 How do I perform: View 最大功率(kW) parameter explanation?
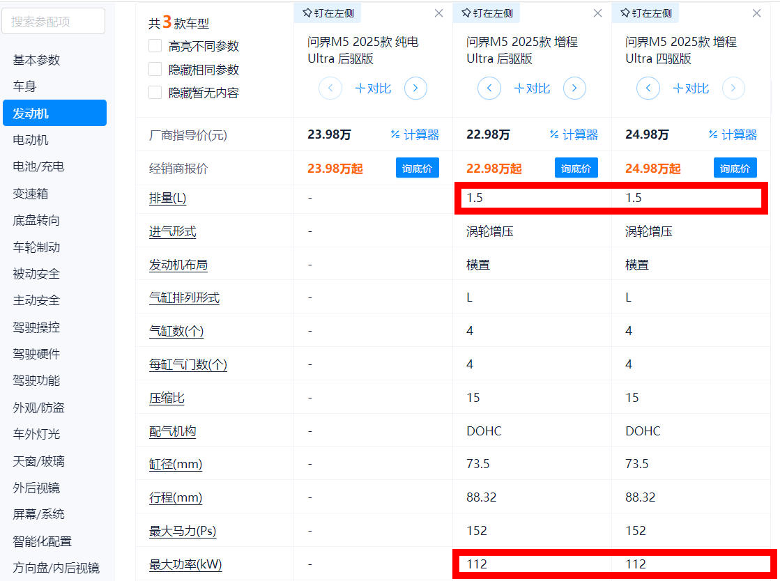click(185, 564)
